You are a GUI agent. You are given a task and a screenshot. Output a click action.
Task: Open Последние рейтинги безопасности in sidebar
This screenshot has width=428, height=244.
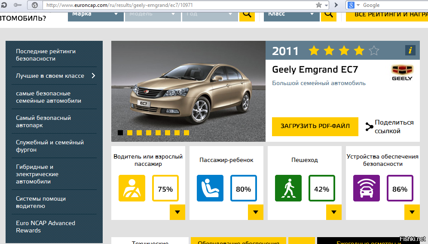[46, 55]
